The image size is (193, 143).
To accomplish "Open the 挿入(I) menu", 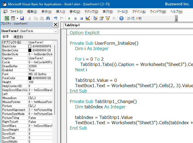I will [x=60, y=12].
